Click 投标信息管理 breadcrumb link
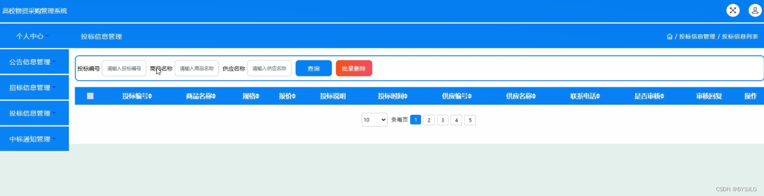This screenshot has height=196, width=764. (x=697, y=37)
